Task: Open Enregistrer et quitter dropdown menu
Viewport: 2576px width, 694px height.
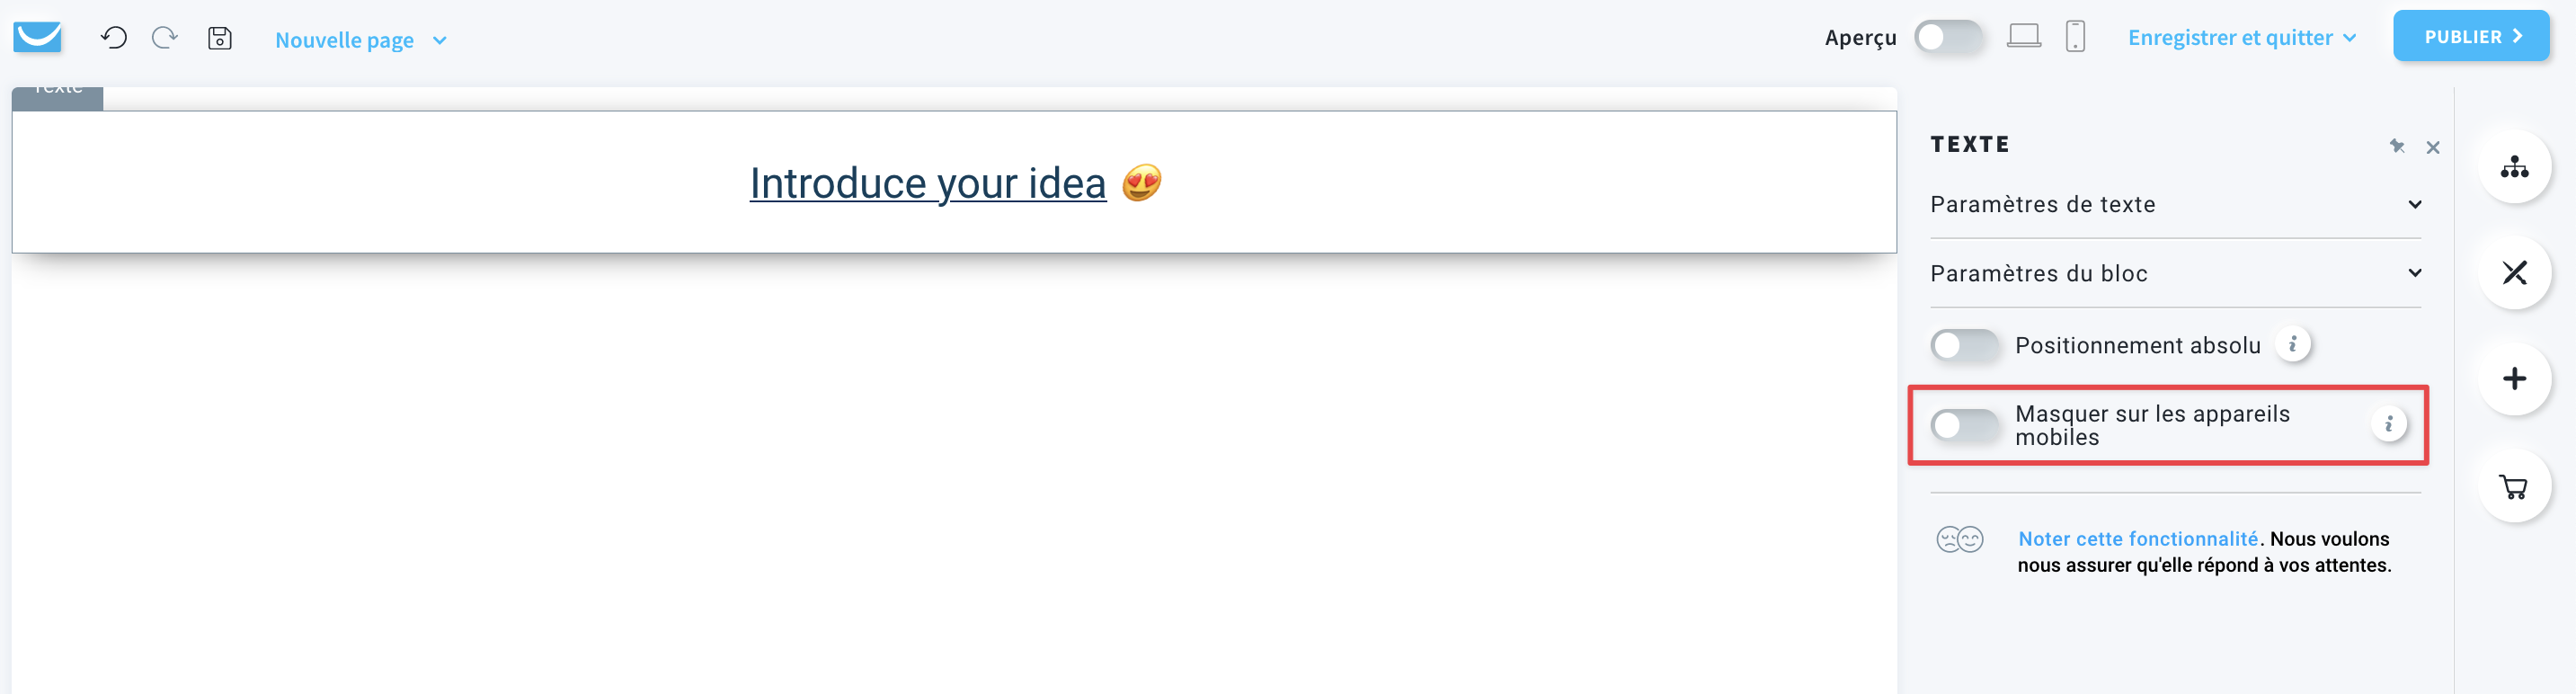Action: click(x=2241, y=38)
